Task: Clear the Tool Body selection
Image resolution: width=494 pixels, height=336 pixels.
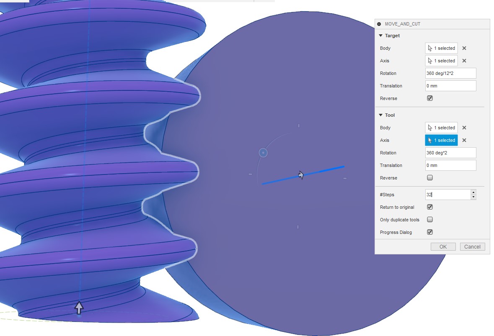Action: point(464,128)
